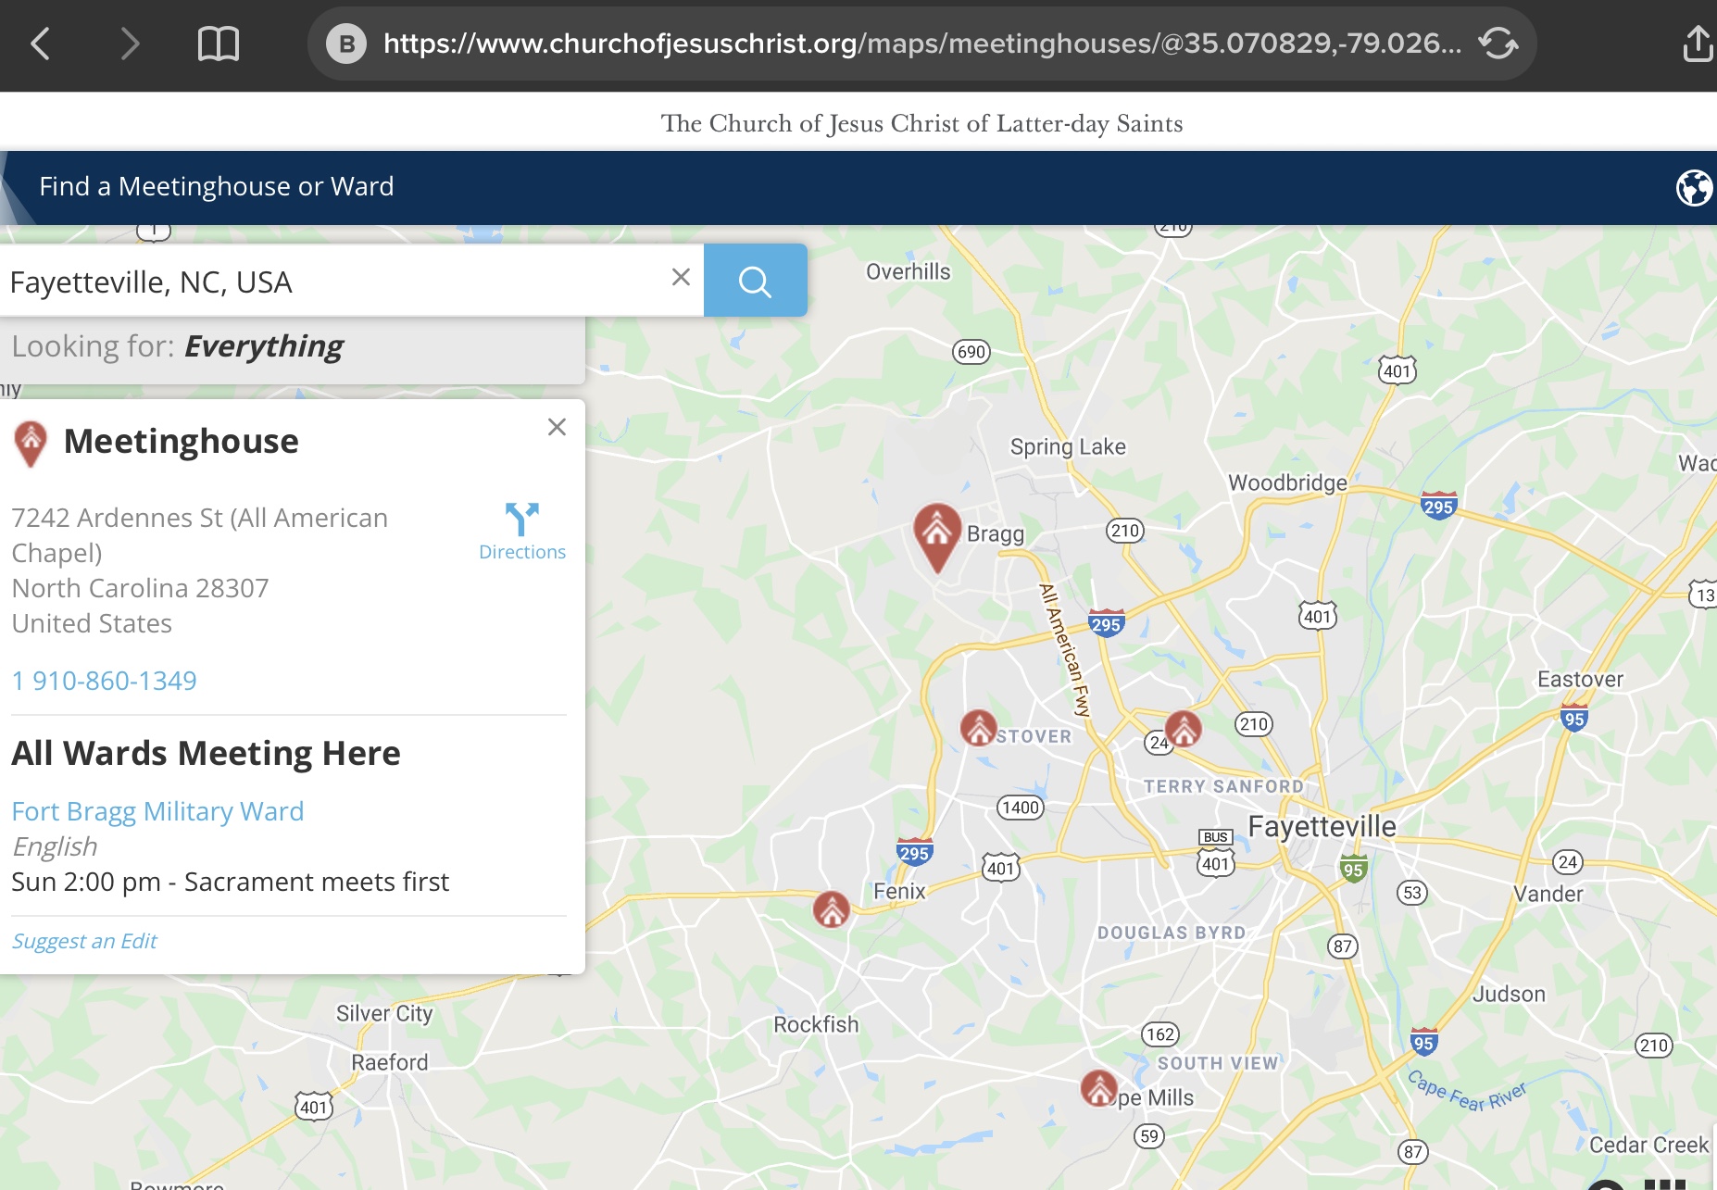Open the globe language selector icon
Image resolution: width=1717 pixels, height=1190 pixels.
click(x=1694, y=188)
